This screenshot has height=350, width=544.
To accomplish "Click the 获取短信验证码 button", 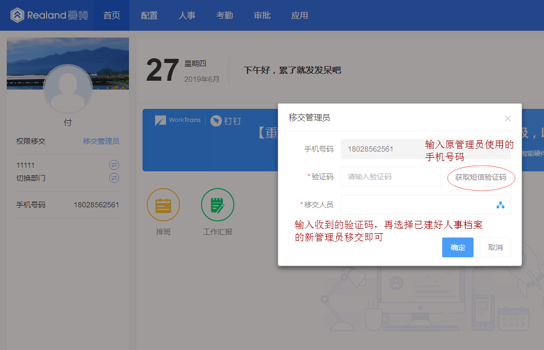I will [x=480, y=178].
